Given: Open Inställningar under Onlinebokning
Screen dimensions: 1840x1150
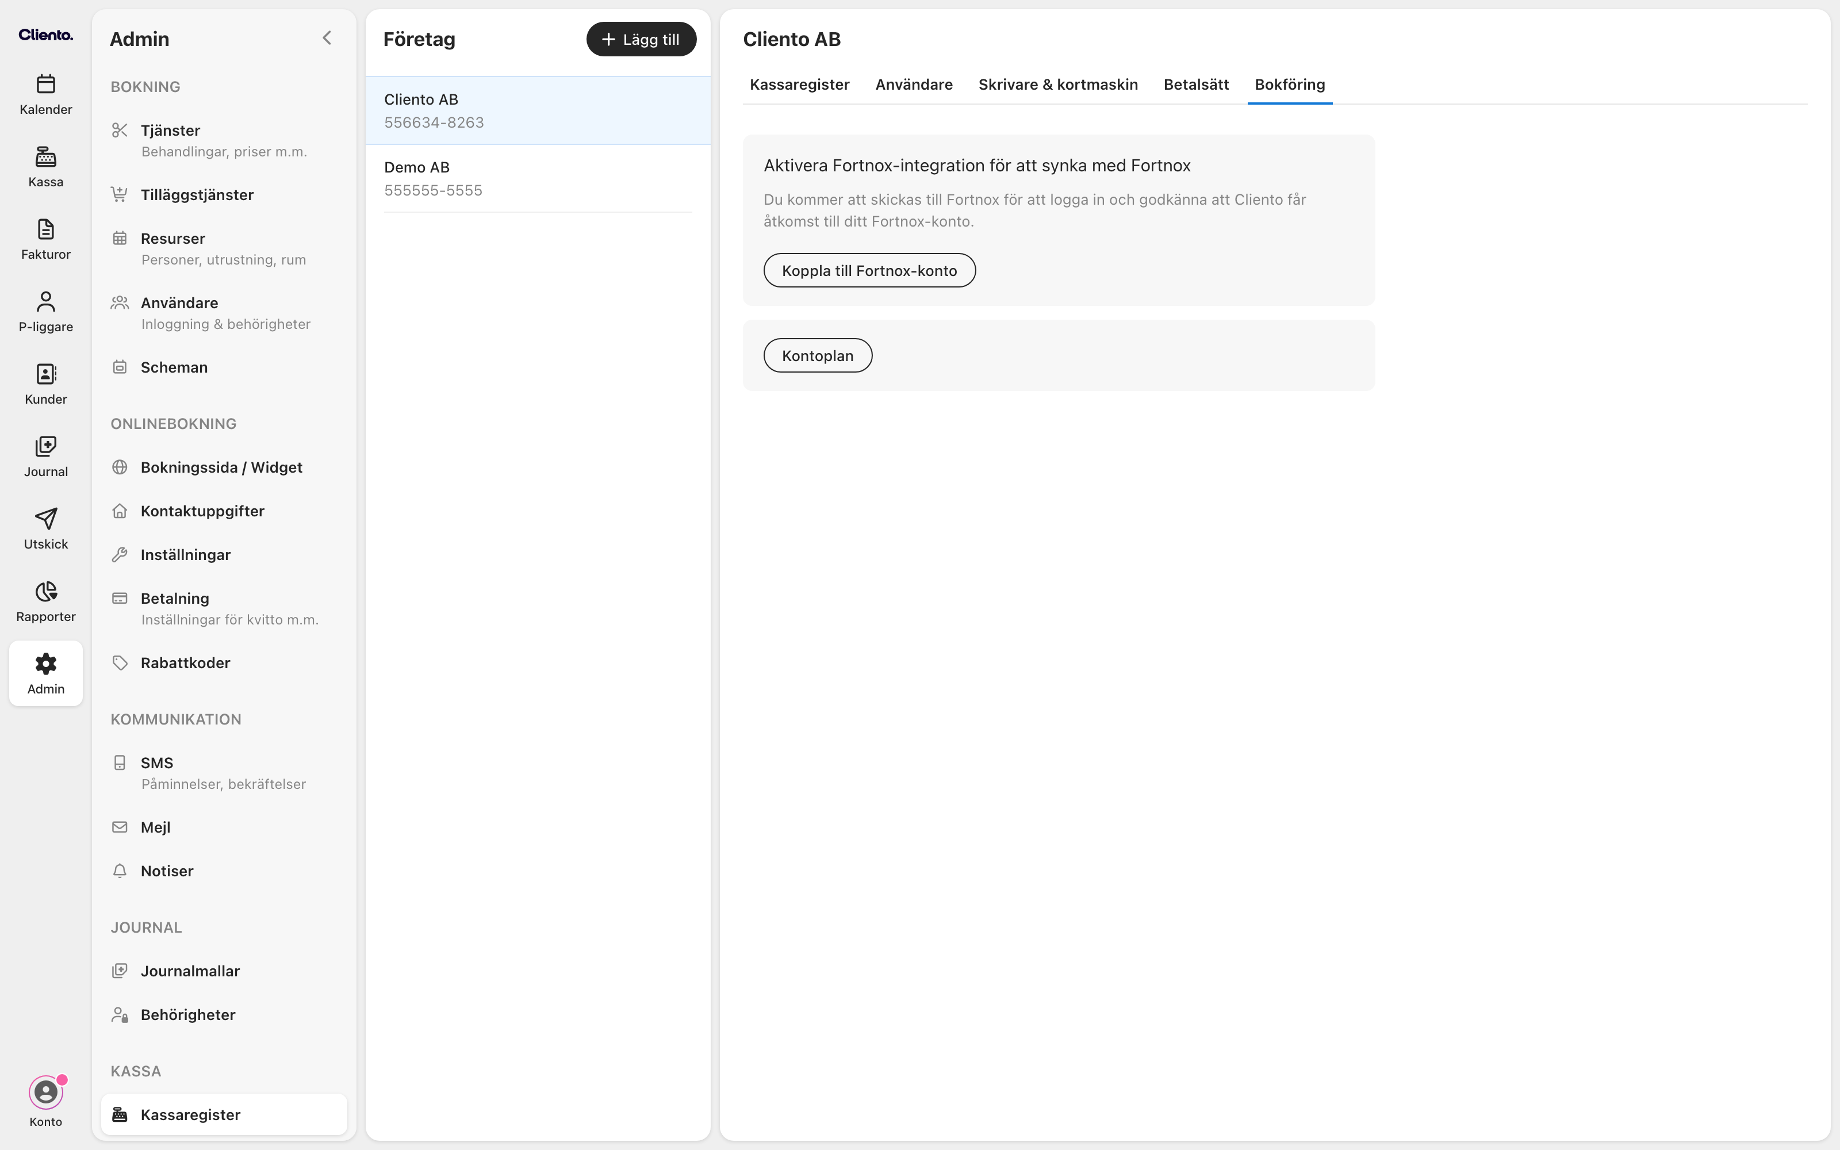Looking at the screenshot, I should point(224,554).
